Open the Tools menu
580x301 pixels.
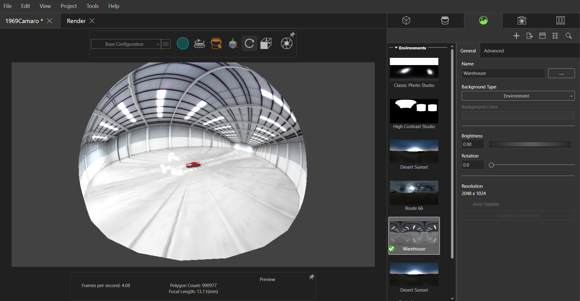pos(92,6)
